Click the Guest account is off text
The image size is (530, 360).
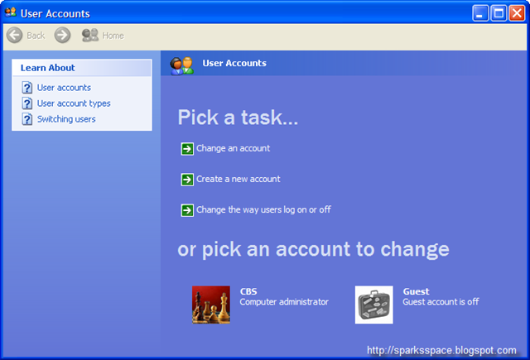coord(441,302)
